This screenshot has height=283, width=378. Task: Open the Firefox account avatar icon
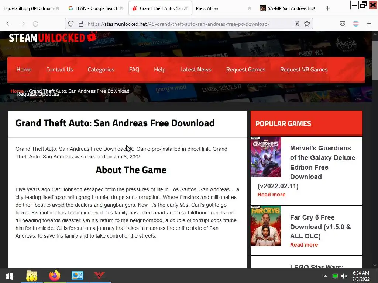click(356, 24)
